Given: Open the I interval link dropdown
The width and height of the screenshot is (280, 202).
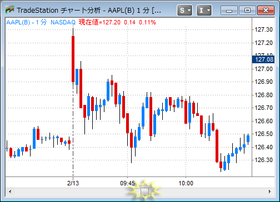Looking at the screenshot, I should click(x=204, y=10).
